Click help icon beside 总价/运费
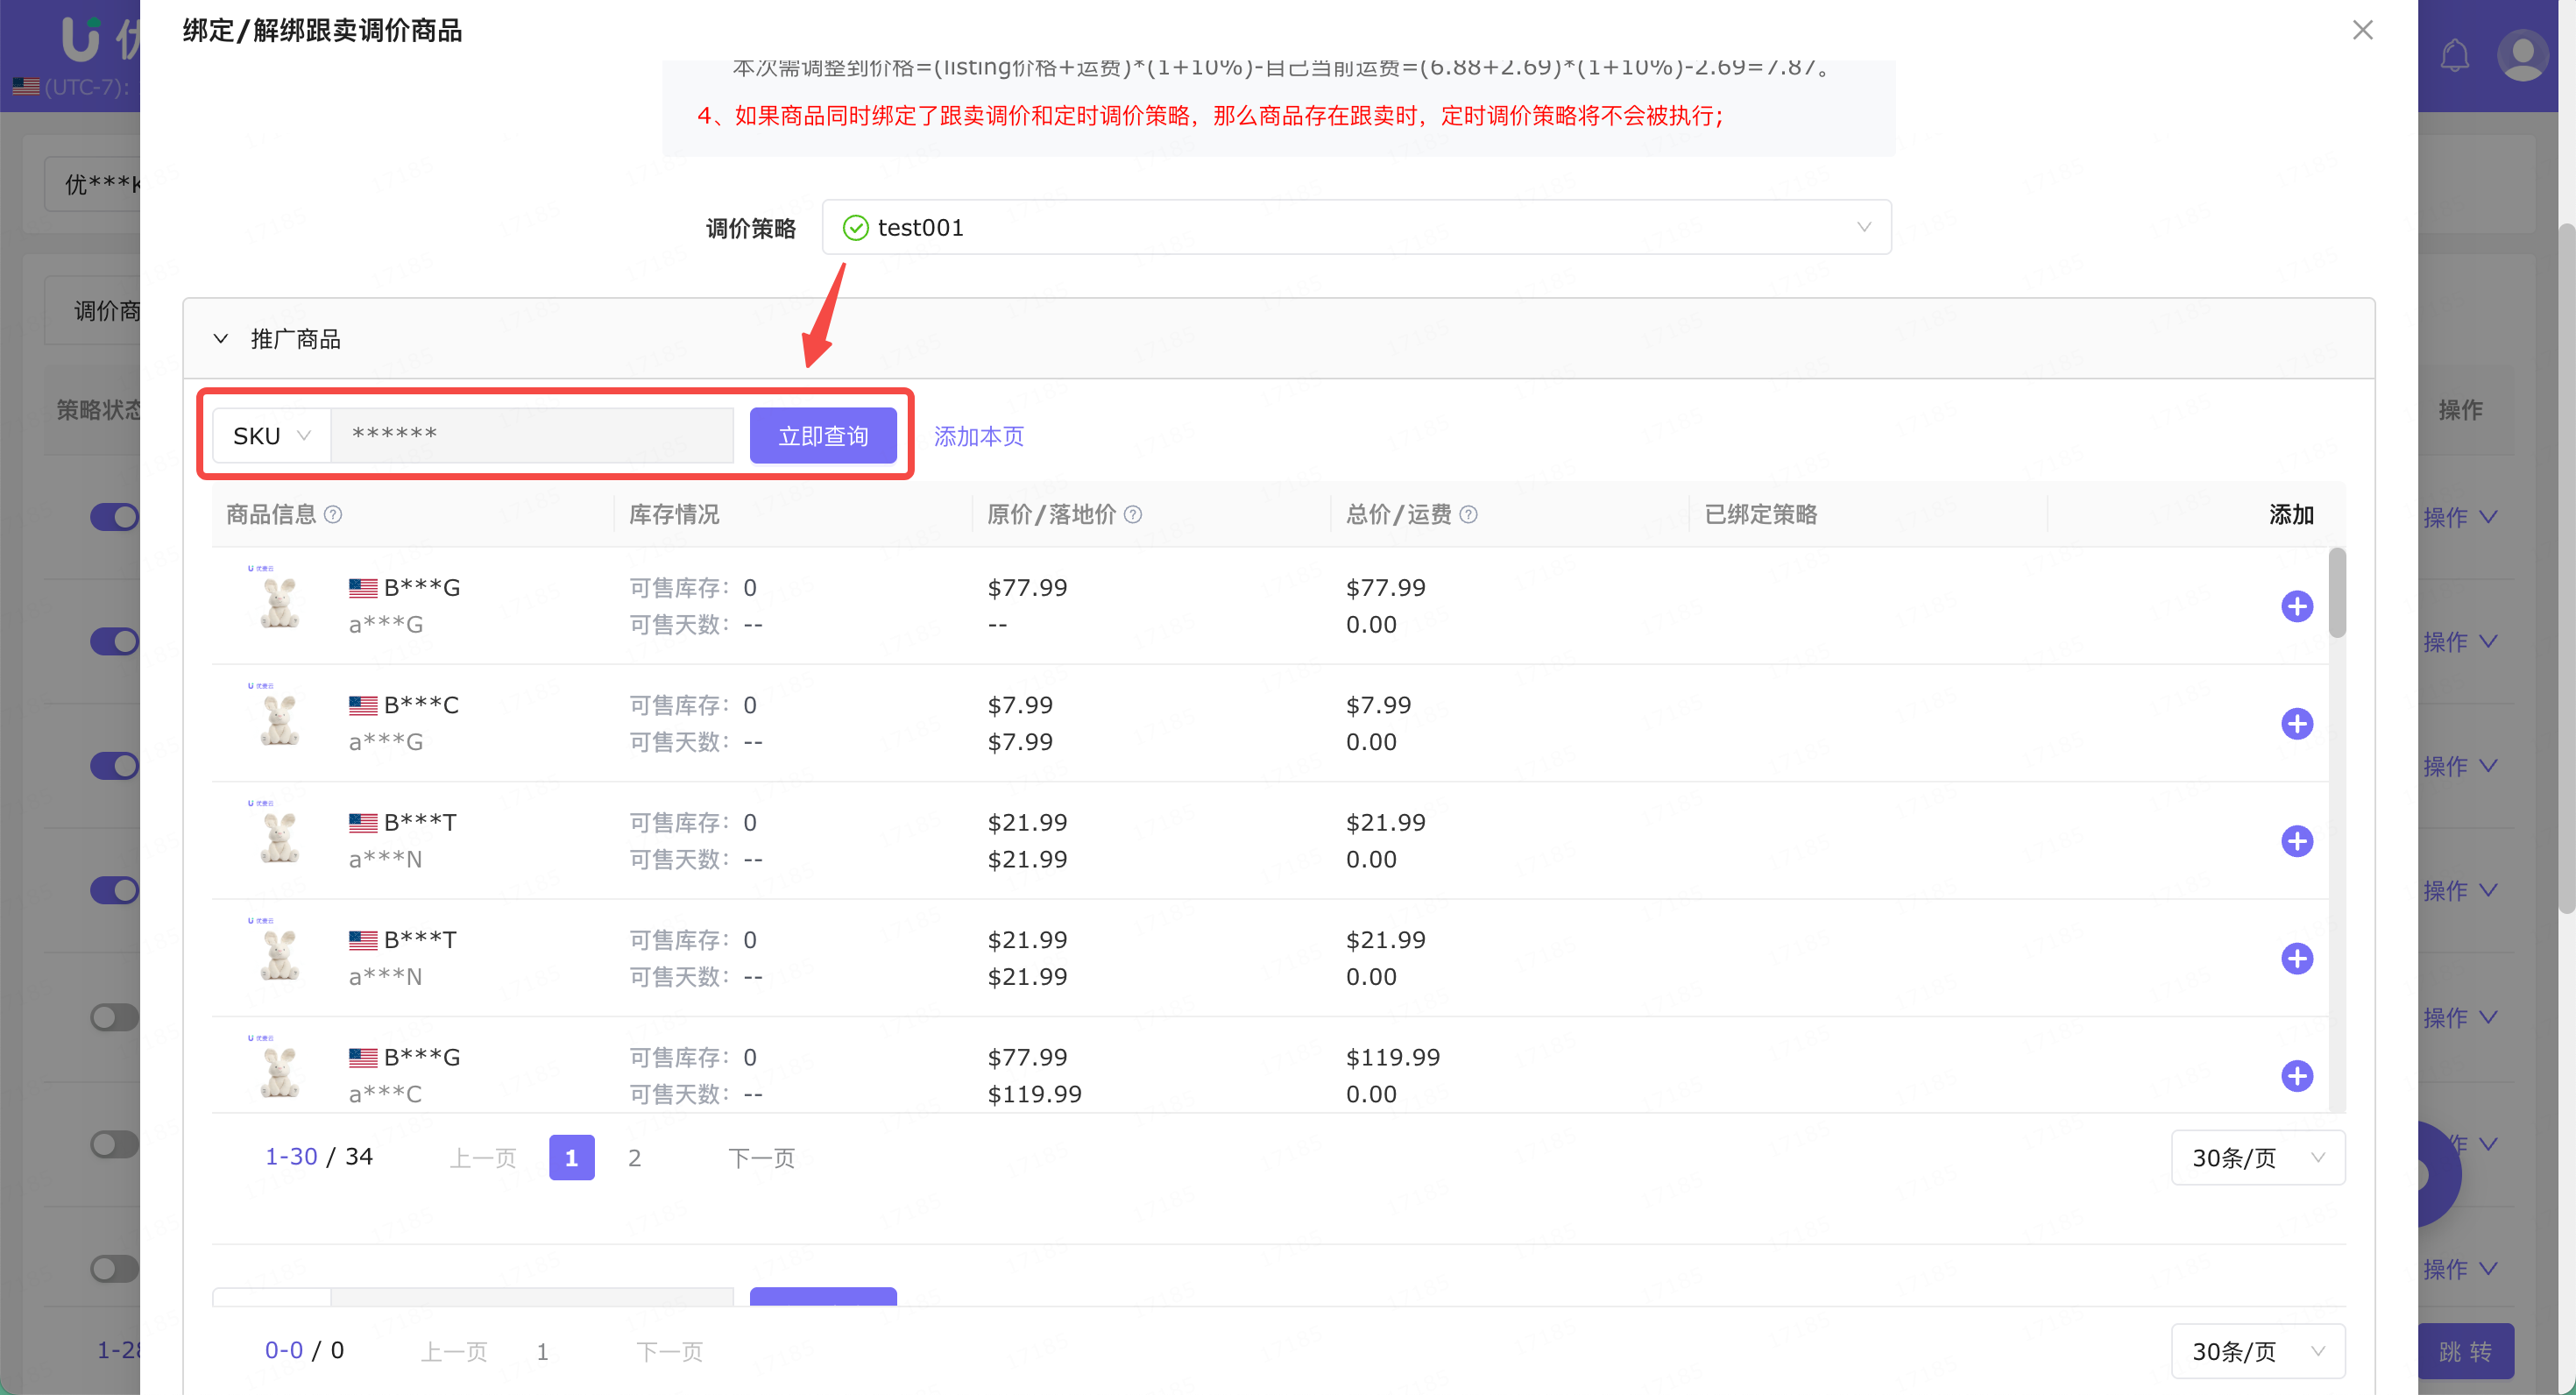This screenshot has height=1395, width=2576. (1468, 514)
